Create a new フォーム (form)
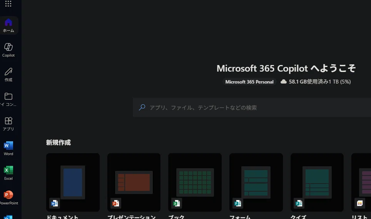The width and height of the screenshot is (371, 219). pos(256,182)
